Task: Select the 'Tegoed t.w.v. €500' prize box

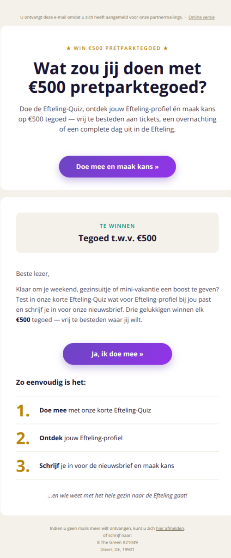Action: (x=117, y=233)
